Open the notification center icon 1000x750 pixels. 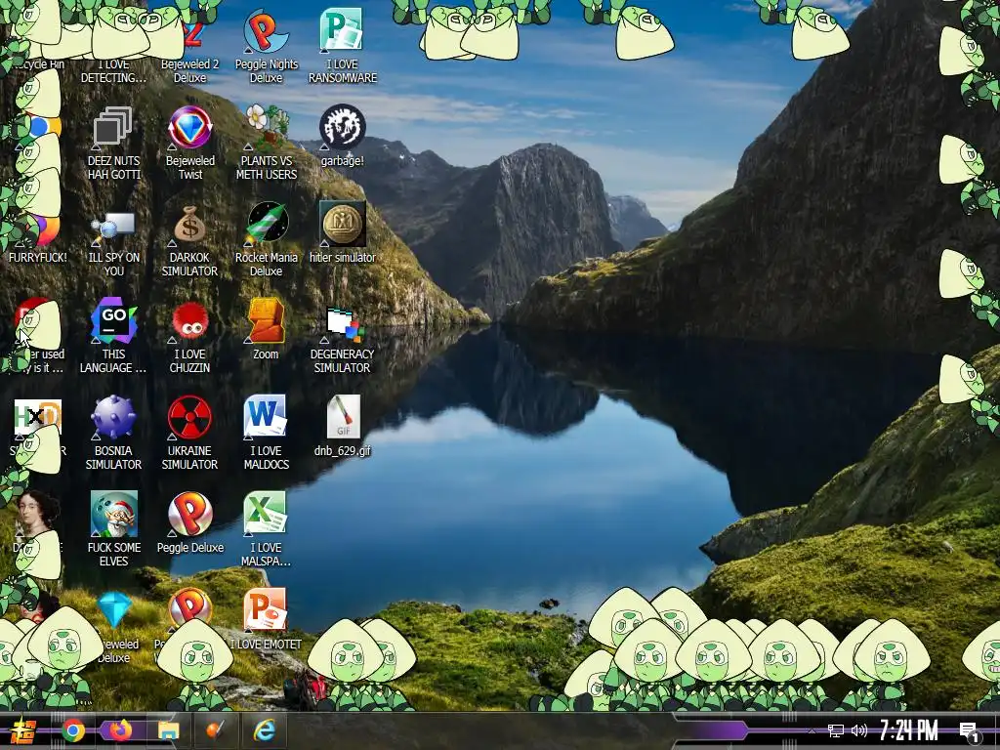[x=970, y=732]
